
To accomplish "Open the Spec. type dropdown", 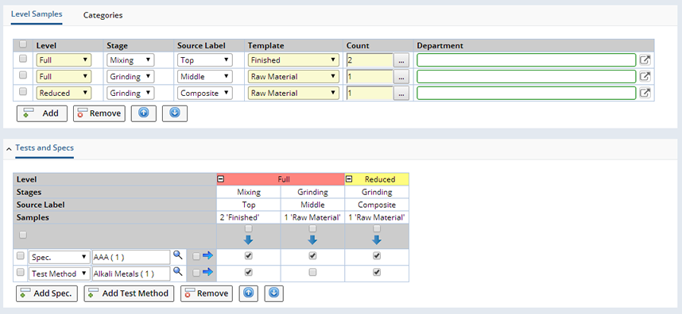I will pyautogui.click(x=59, y=257).
